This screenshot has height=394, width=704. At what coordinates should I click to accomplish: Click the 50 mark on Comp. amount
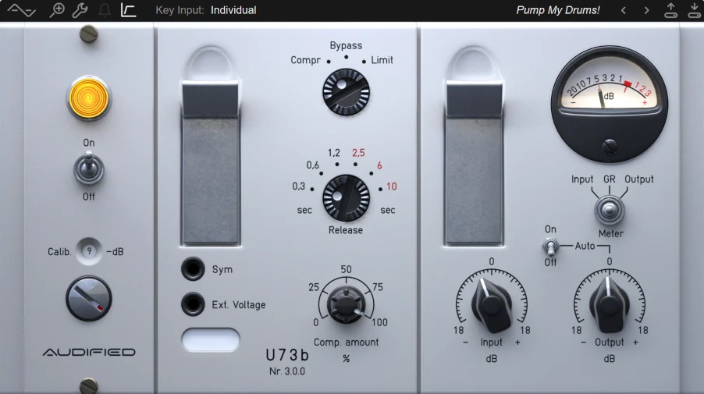tap(346, 269)
